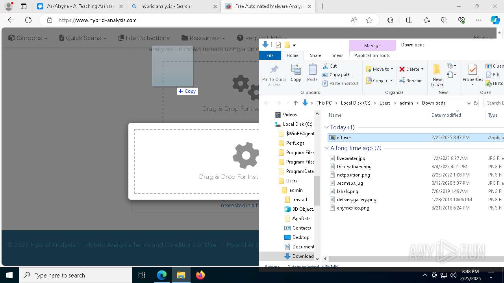Switch to Share ribbon tab

pos(315,55)
